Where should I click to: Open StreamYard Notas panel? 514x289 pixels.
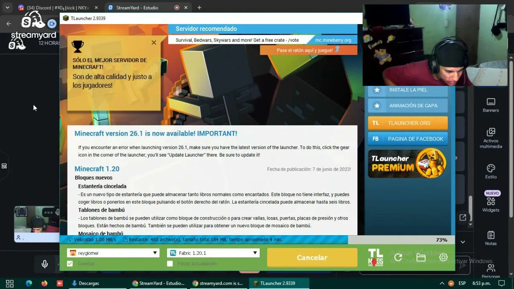pos(491,238)
